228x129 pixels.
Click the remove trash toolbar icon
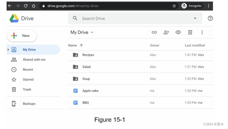(190, 32)
